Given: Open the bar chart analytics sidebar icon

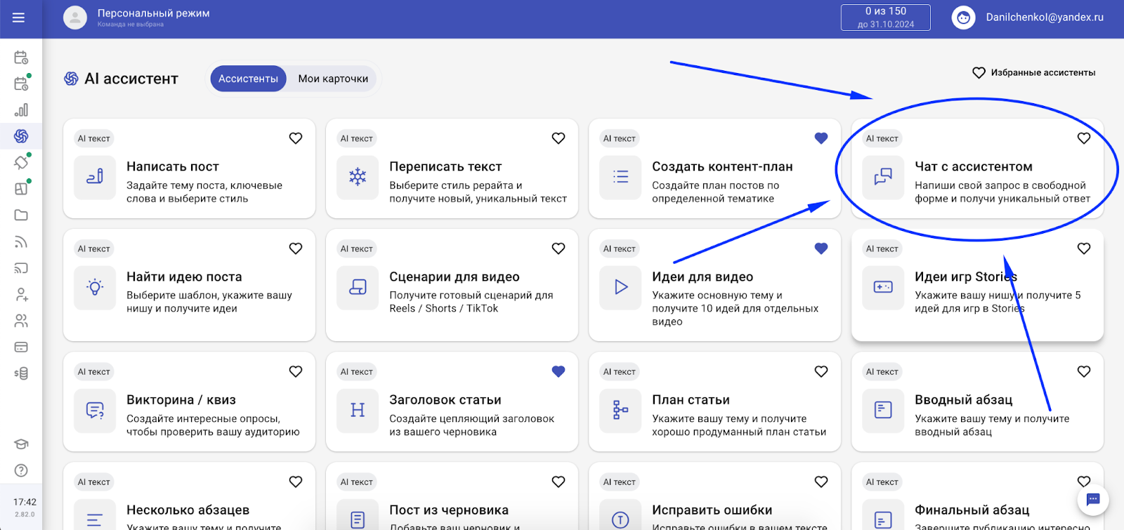Looking at the screenshot, I should (x=21, y=110).
